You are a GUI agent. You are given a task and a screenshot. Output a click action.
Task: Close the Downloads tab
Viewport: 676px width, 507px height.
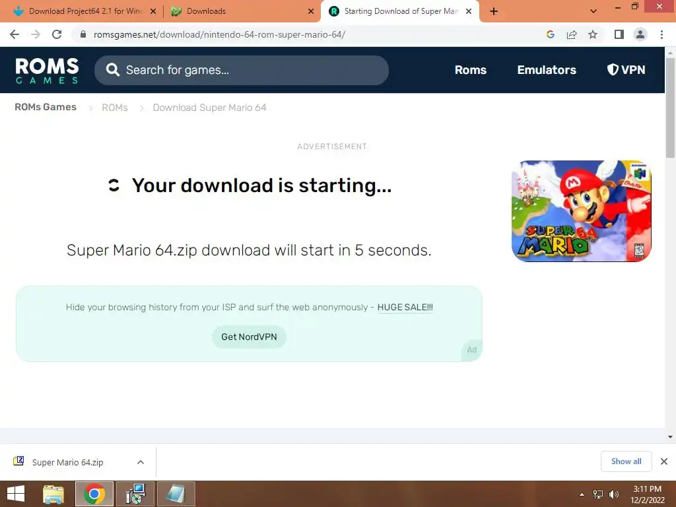[311, 12]
